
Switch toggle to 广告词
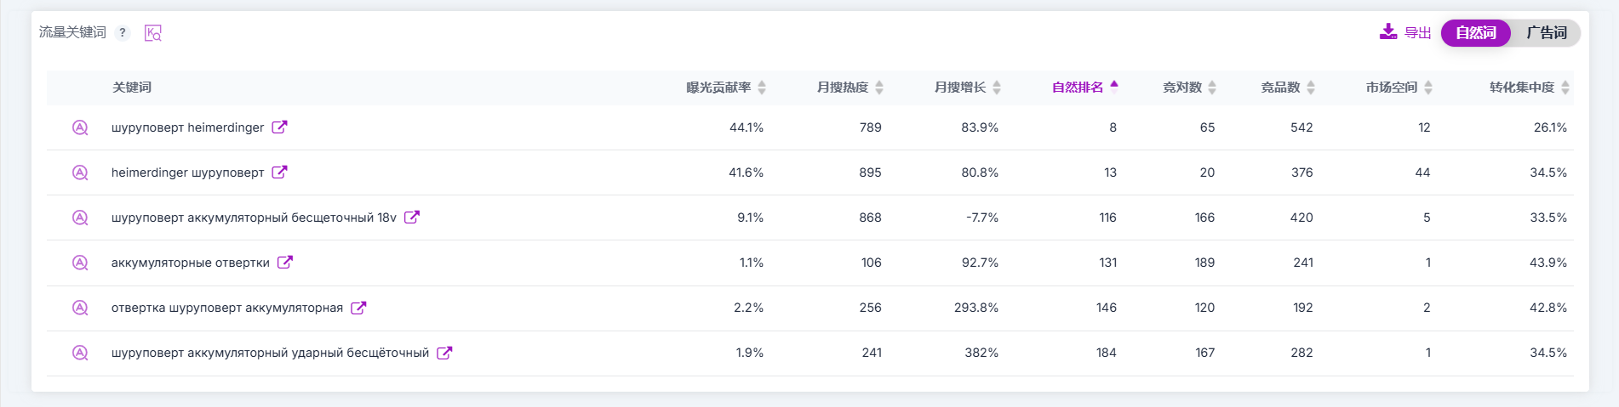coord(1547,33)
